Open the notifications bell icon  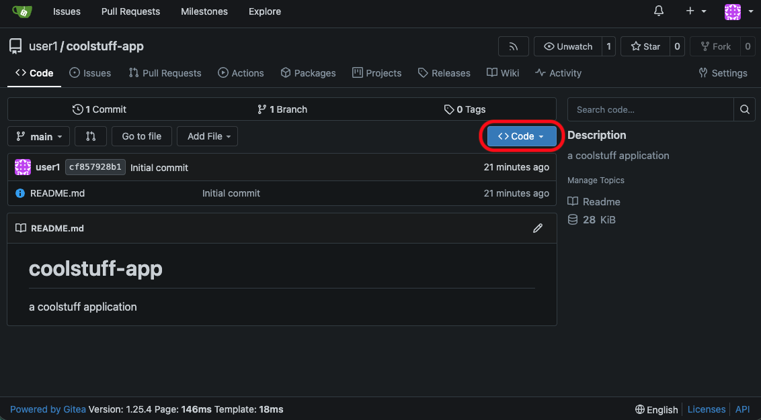[x=659, y=11]
